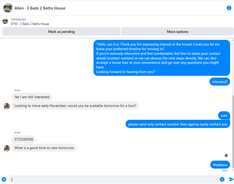Click the 'thankyou' sent message bubble
This screenshot has height=184, width=234.
220,165
